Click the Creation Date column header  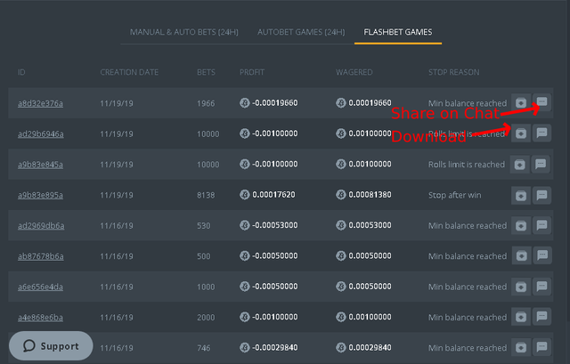129,72
